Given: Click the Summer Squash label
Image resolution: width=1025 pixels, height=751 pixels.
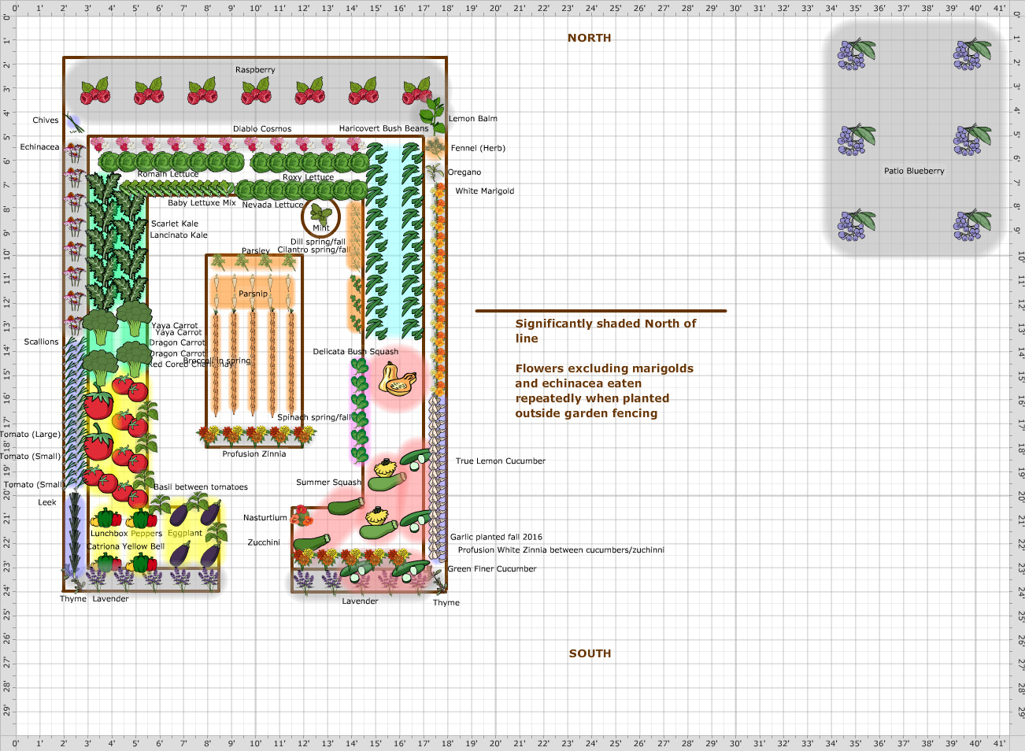Looking at the screenshot, I should [x=328, y=483].
